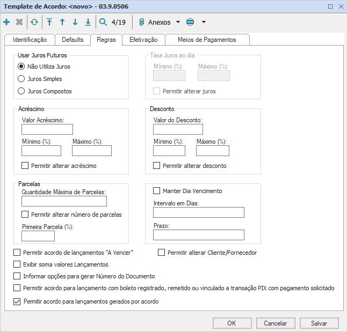Jump to the last record arrow

tap(88, 23)
